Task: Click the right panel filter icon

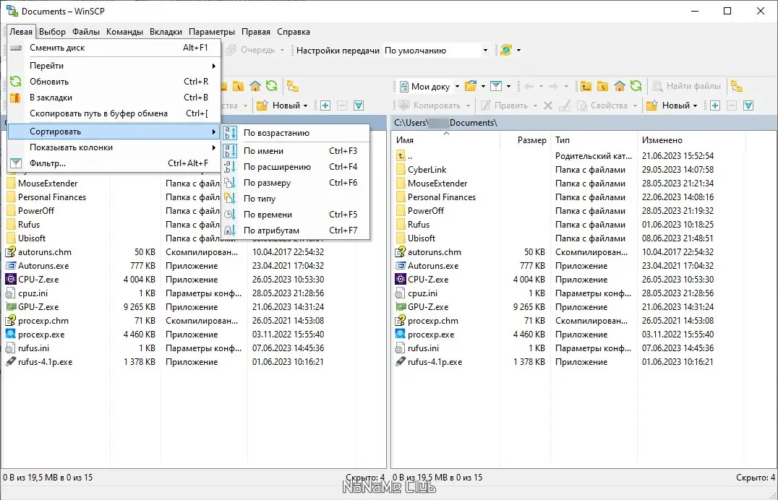Action: point(496,86)
